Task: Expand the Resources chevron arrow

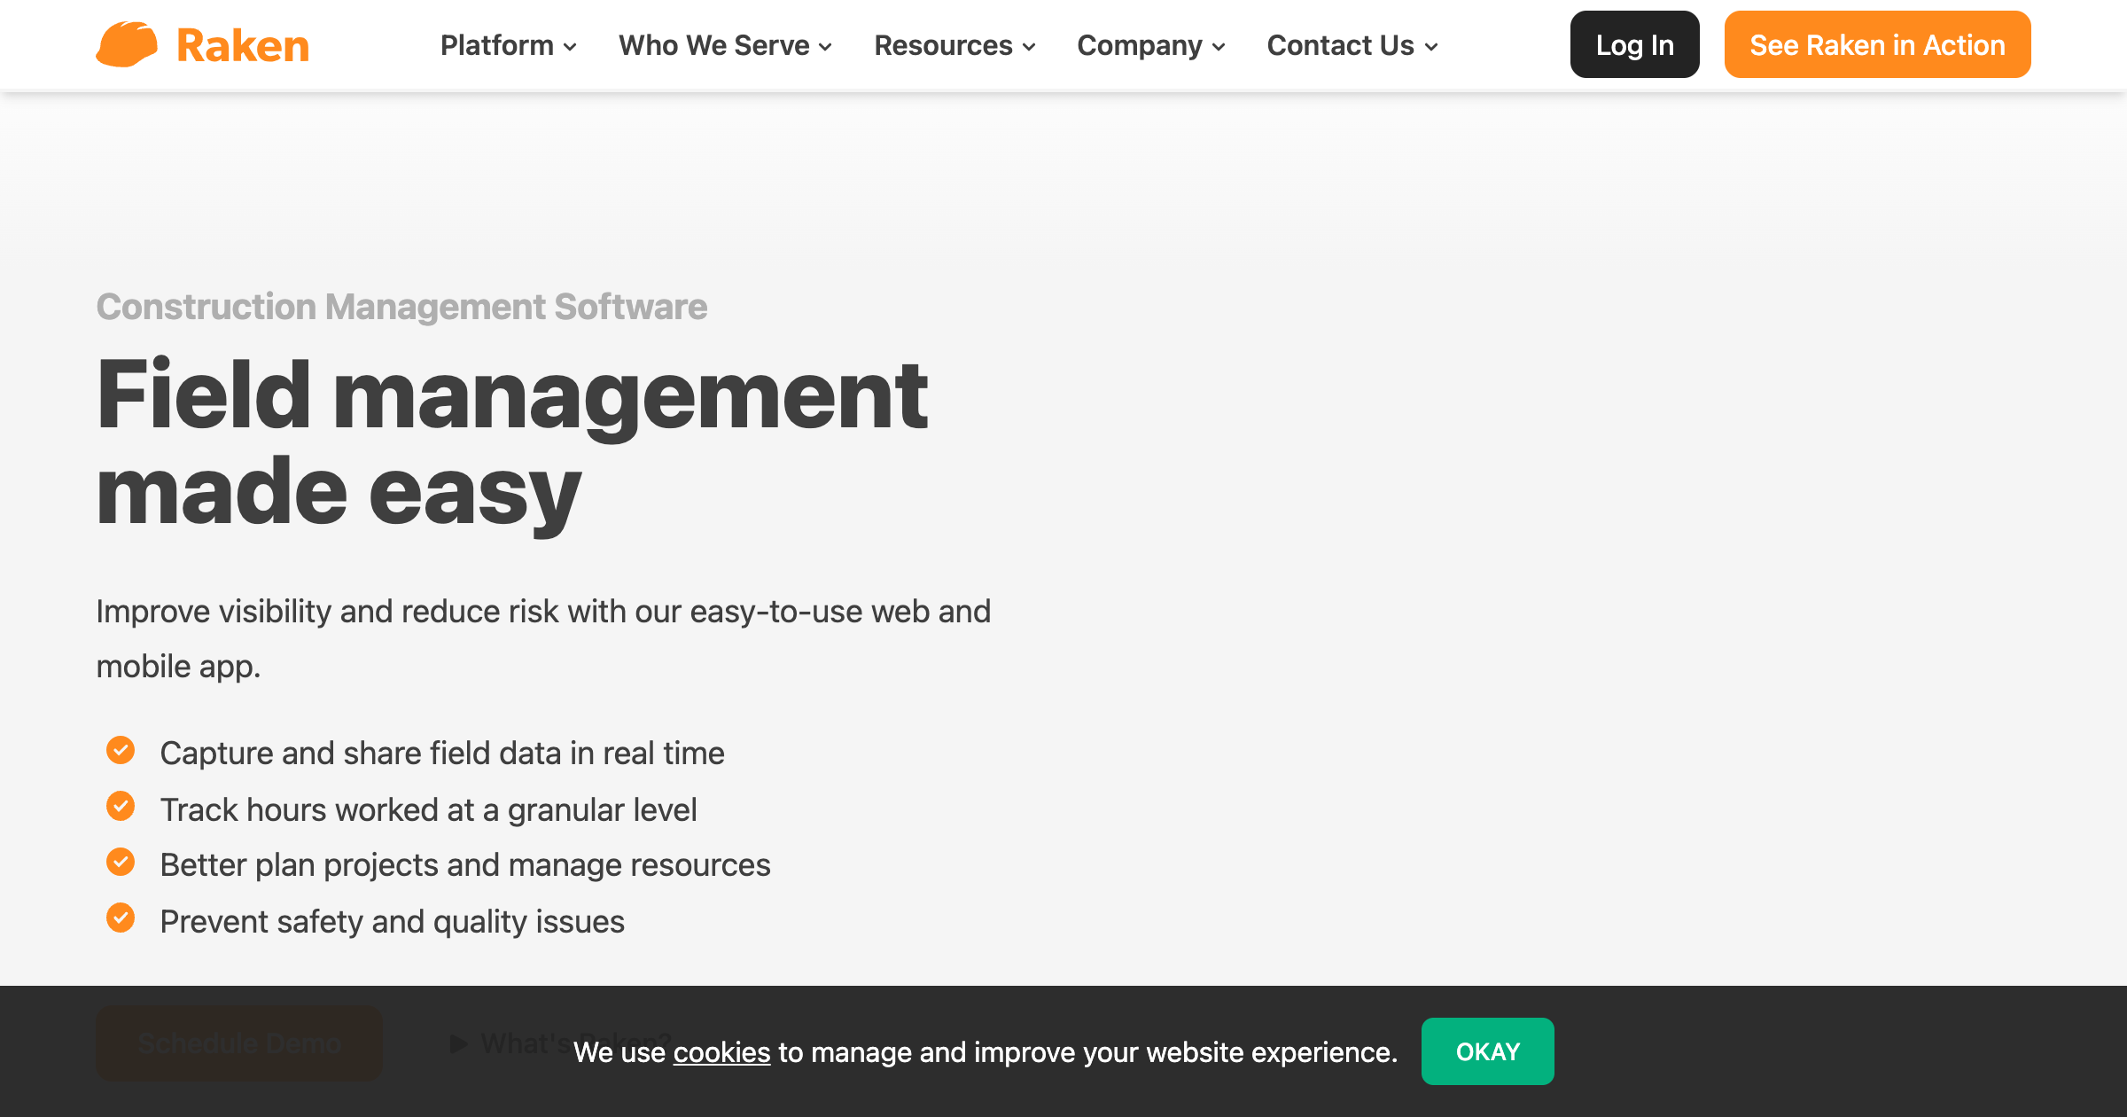Action: (x=1029, y=47)
